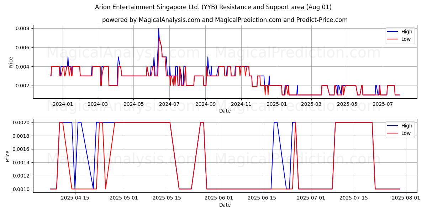Click the 0.0010 y-axis tick label
This screenshot has width=427, height=213.
22,189
